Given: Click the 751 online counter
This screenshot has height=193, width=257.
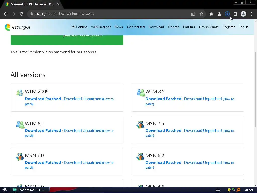Looking at the screenshot, I should coord(79,27).
